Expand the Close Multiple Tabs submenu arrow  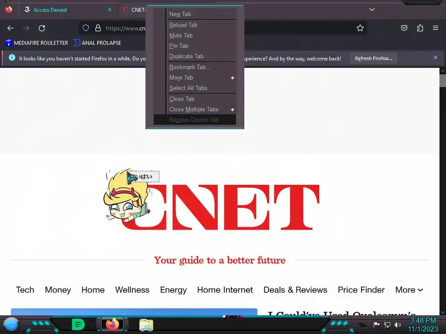[x=233, y=110]
